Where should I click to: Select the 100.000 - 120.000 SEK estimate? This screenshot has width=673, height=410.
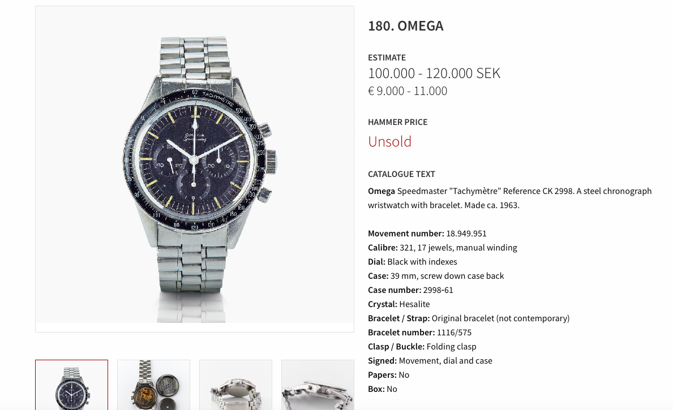coord(434,74)
